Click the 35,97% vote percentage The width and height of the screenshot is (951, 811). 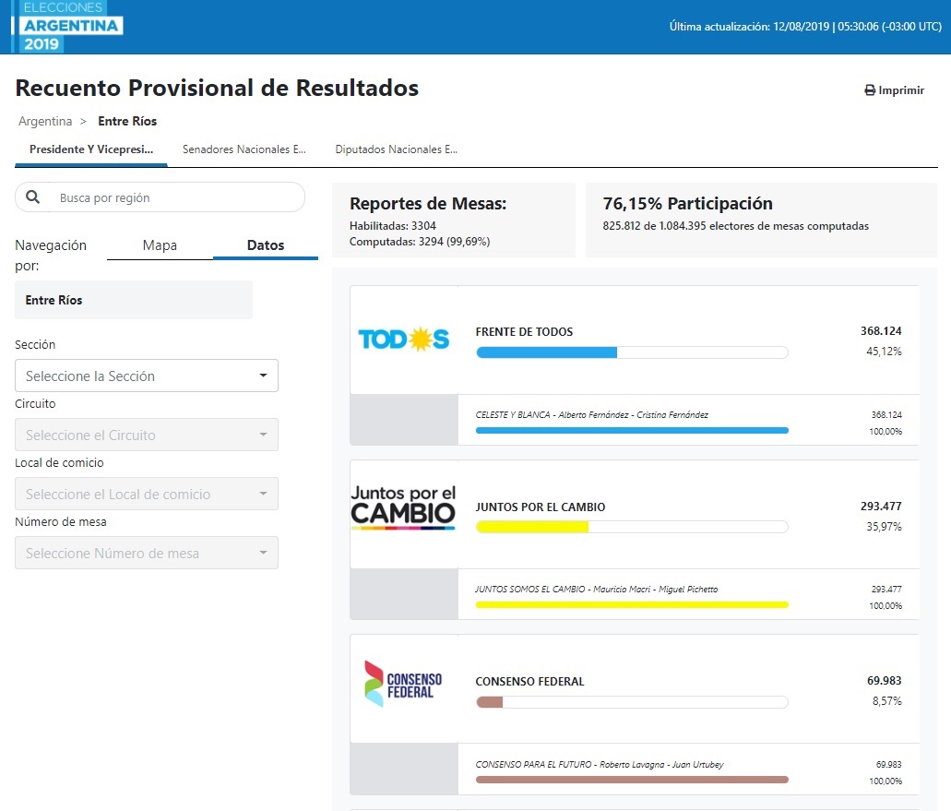tap(884, 527)
